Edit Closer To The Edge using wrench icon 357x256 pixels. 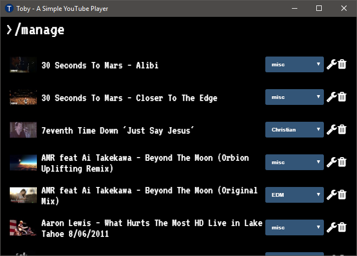[x=331, y=97]
